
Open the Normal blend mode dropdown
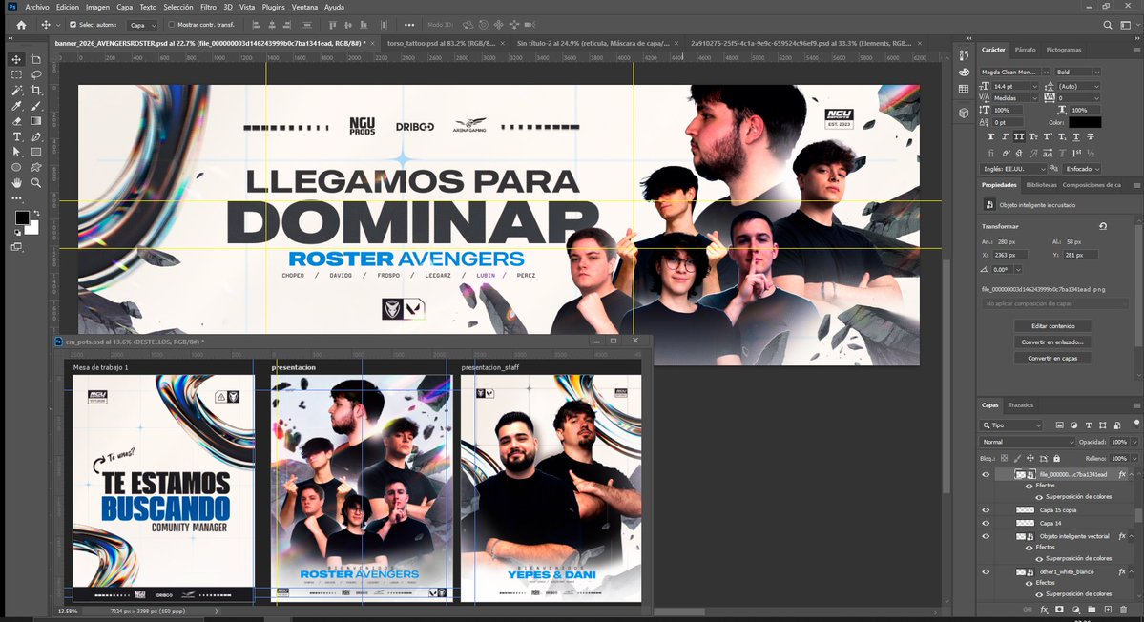click(x=1028, y=442)
